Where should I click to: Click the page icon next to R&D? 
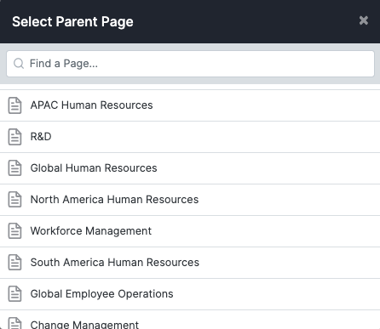click(14, 137)
